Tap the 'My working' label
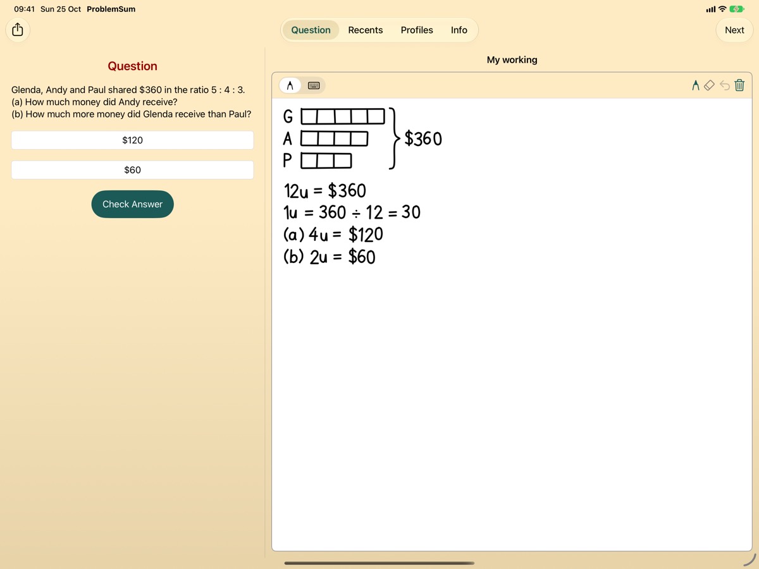The image size is (759, 569). (x=512, y=59)
